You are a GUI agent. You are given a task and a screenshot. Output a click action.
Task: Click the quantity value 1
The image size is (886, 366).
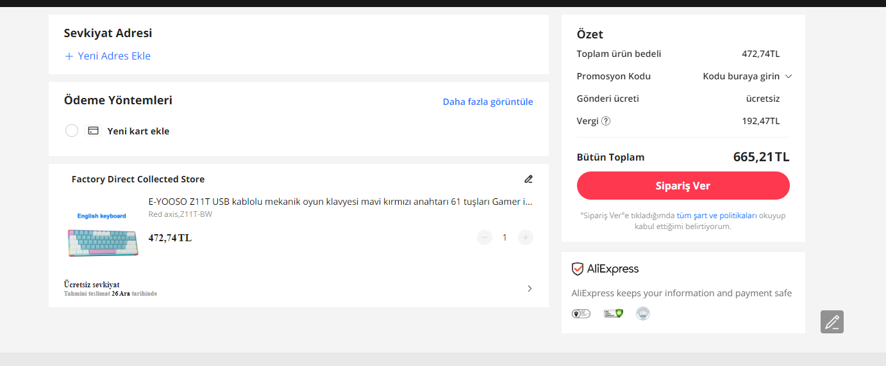505,237
